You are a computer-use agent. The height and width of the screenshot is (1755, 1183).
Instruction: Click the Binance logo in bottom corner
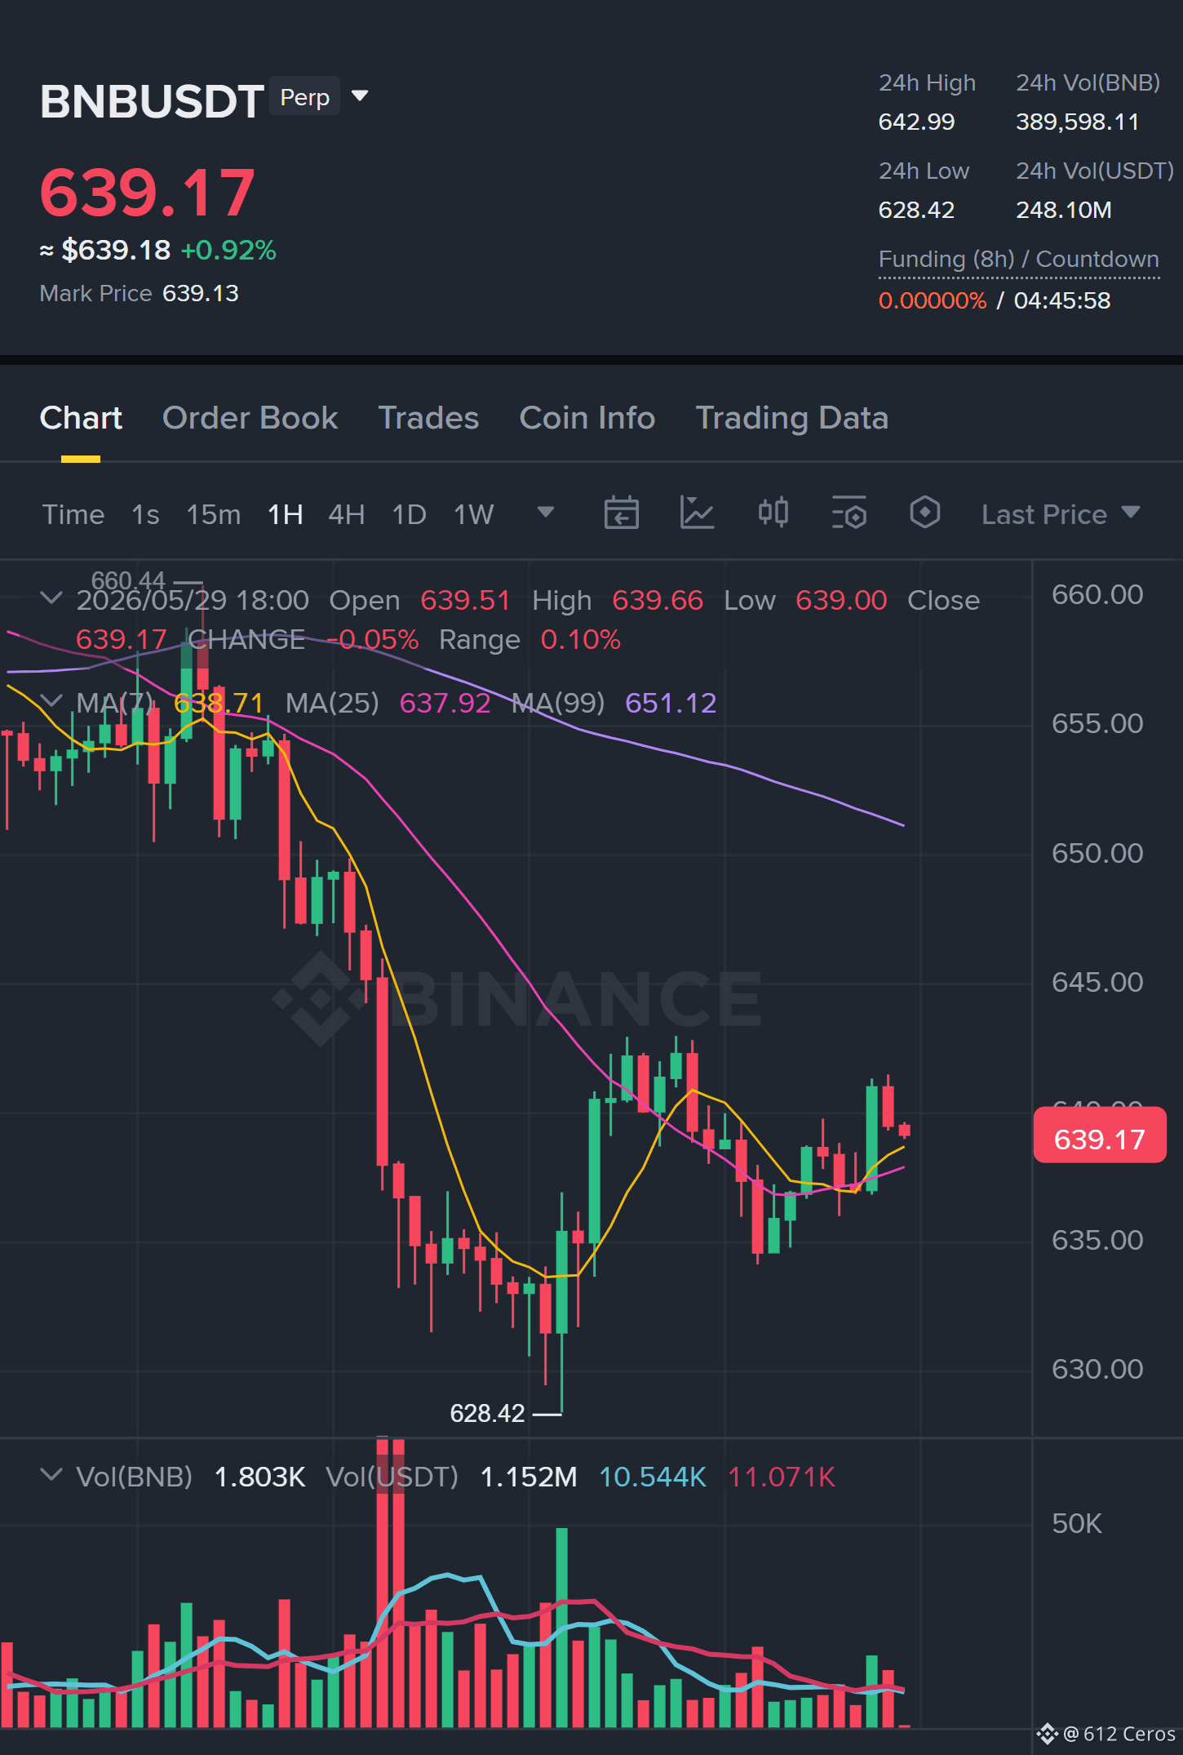tap(1047, 1734)
